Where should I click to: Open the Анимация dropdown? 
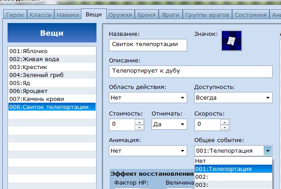tap(182, 151)
